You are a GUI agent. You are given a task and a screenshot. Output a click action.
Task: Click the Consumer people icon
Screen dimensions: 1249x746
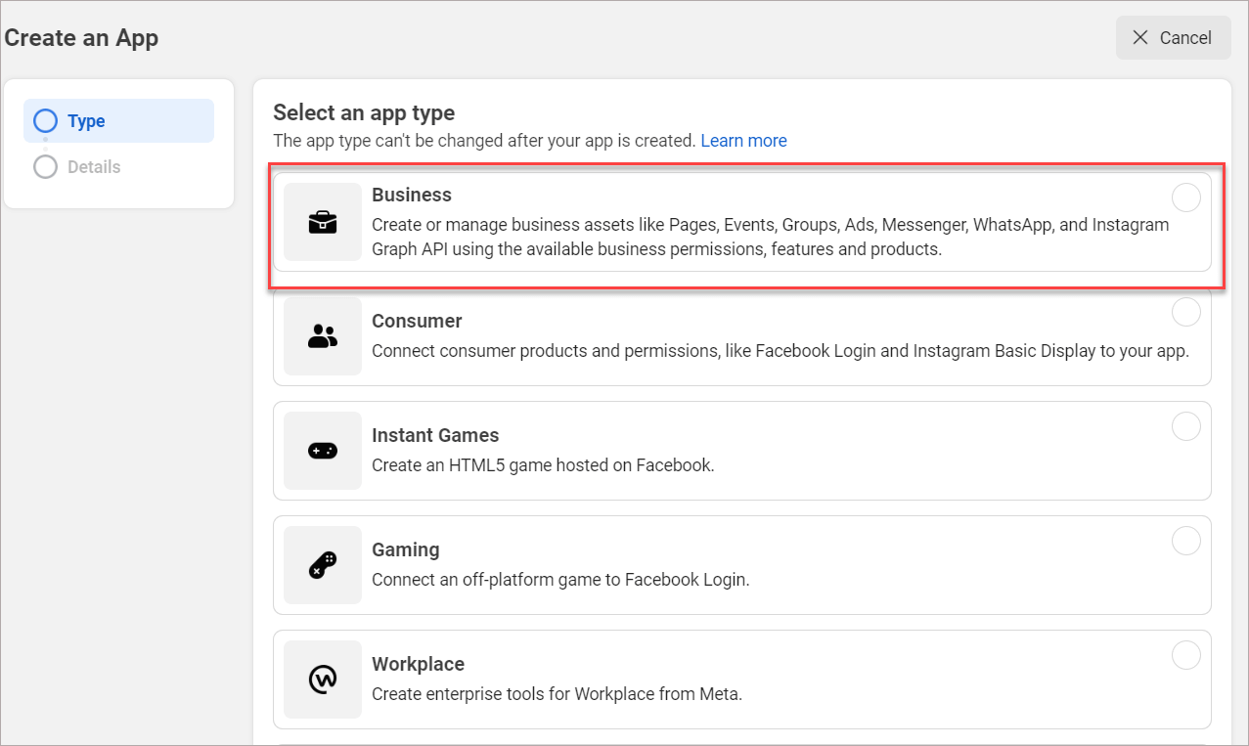click(x=323, y=336)
